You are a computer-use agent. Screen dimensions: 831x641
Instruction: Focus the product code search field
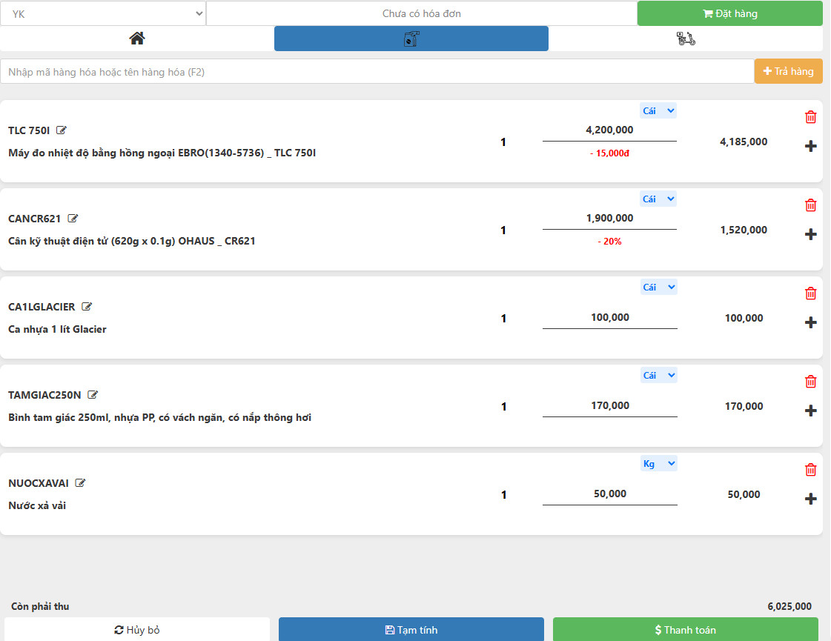coord(377,72)
